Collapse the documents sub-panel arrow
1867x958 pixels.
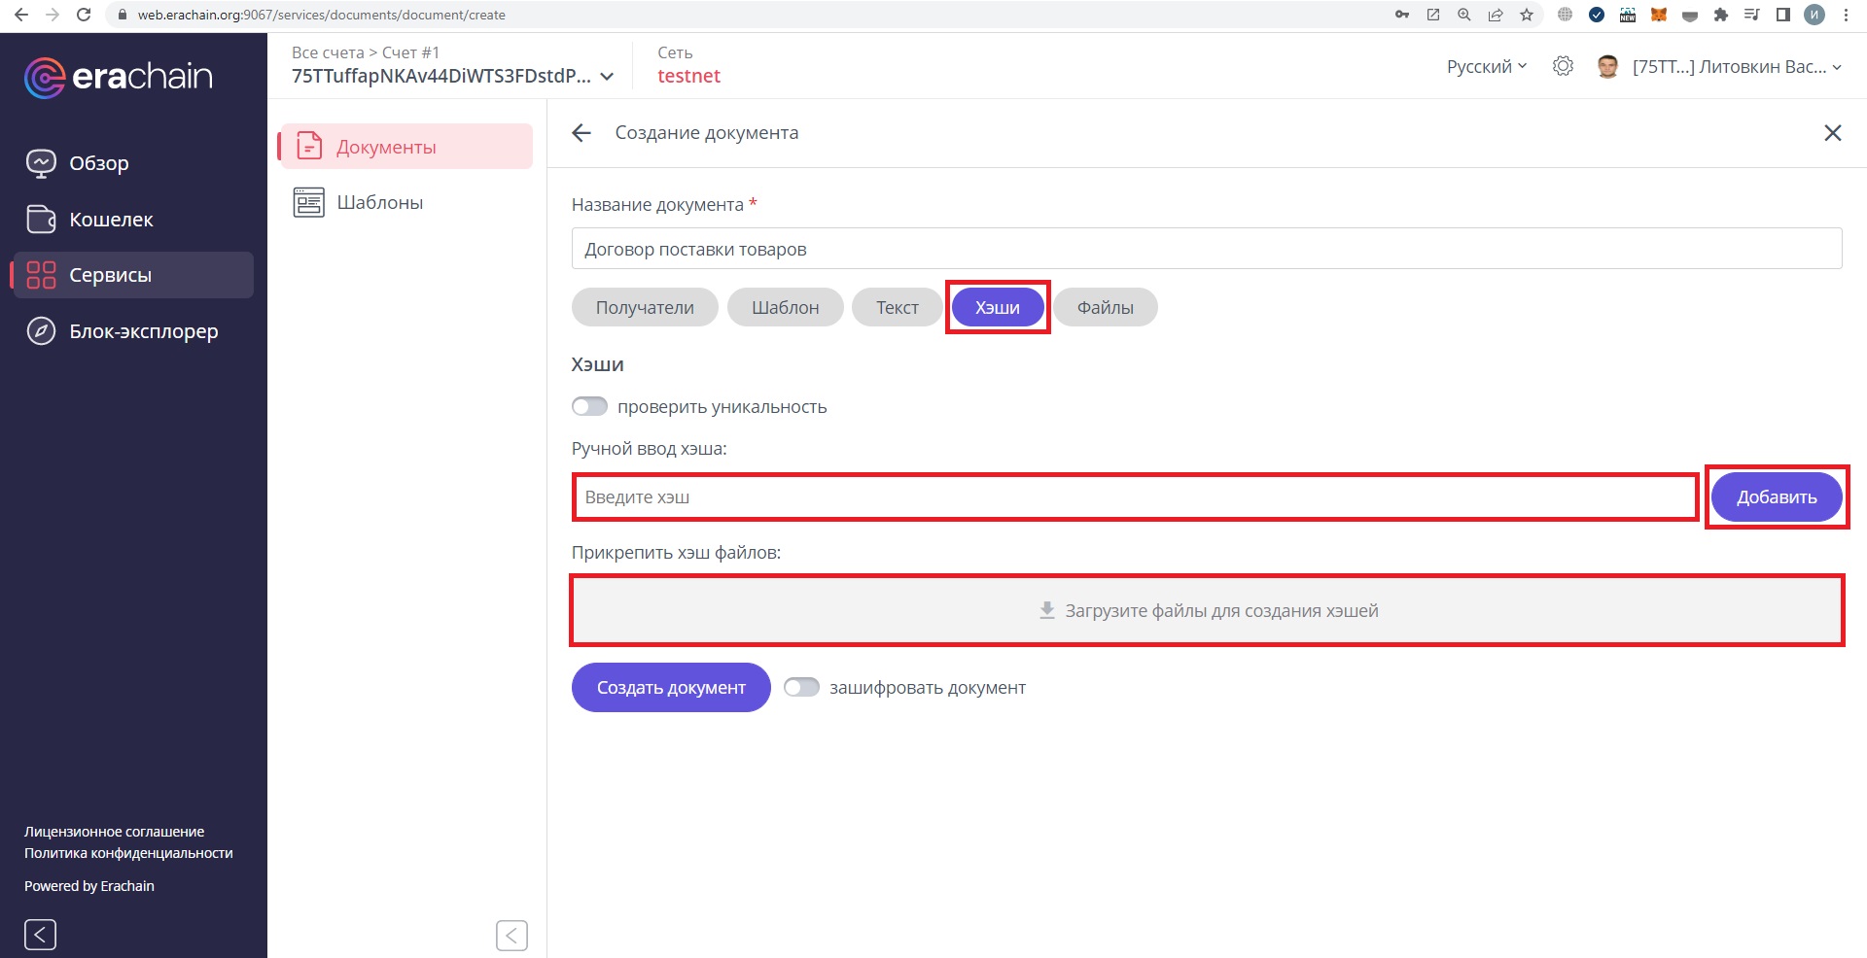click(x=511, y=936)
